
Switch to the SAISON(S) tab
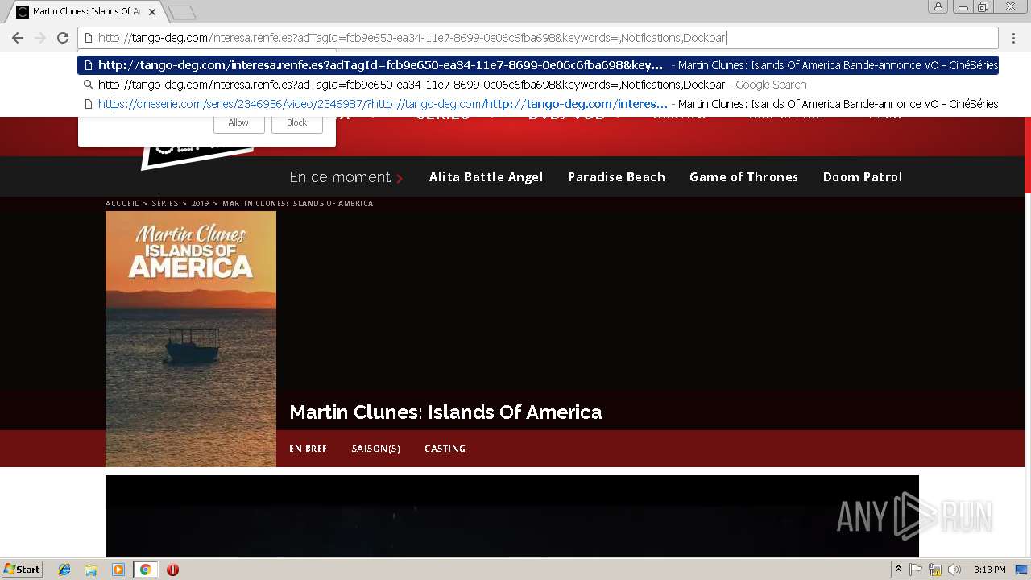pos(375,449)
